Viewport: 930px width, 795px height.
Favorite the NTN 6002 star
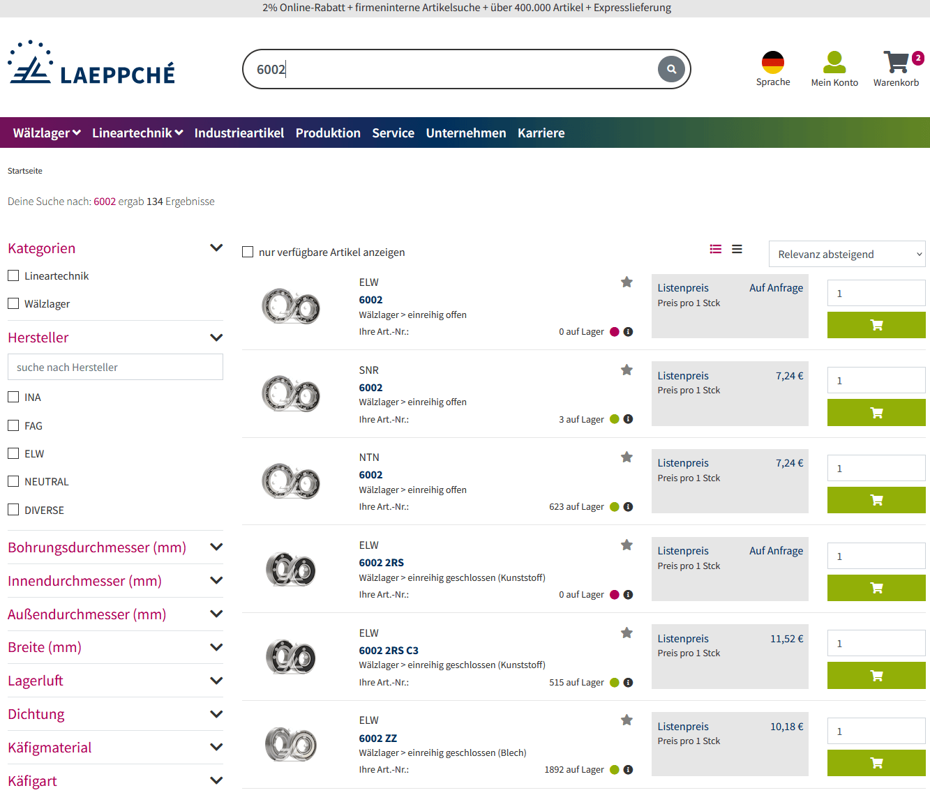tap(627, 457)
